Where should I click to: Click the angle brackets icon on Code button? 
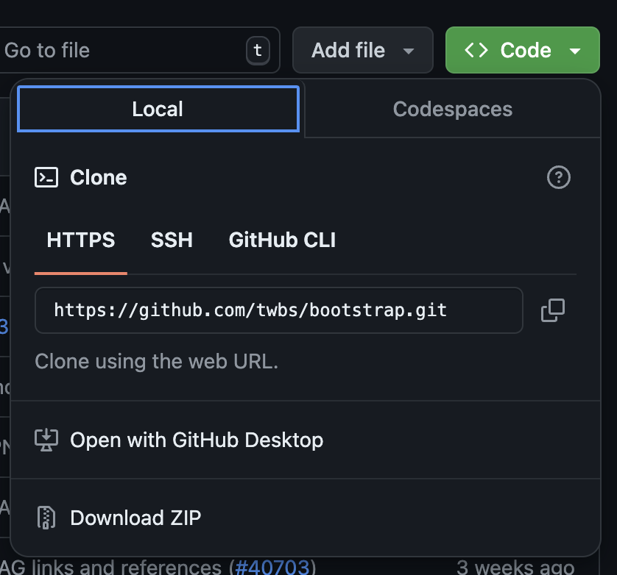pos(476,50)
